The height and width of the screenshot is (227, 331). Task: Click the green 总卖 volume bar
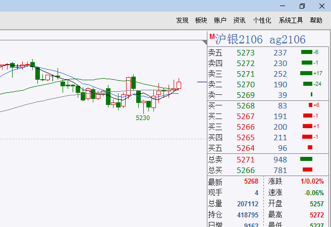tap(306, 159)
